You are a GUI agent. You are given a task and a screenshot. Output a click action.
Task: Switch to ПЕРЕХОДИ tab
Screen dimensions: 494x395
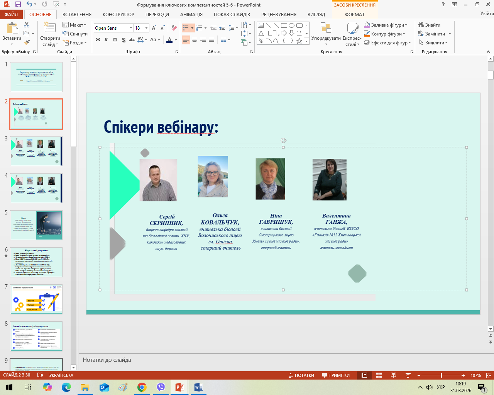(157, 14)
